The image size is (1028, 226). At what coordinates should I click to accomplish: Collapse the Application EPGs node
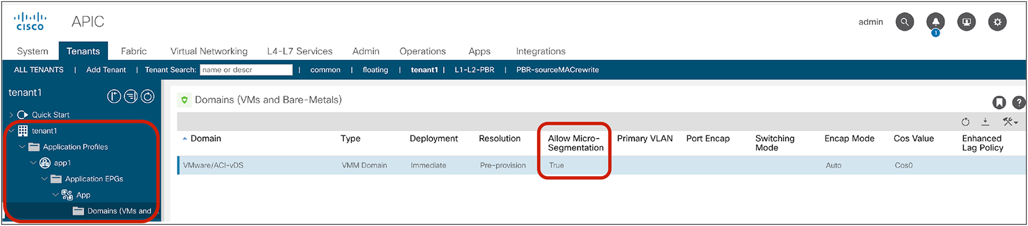point(44,179)
